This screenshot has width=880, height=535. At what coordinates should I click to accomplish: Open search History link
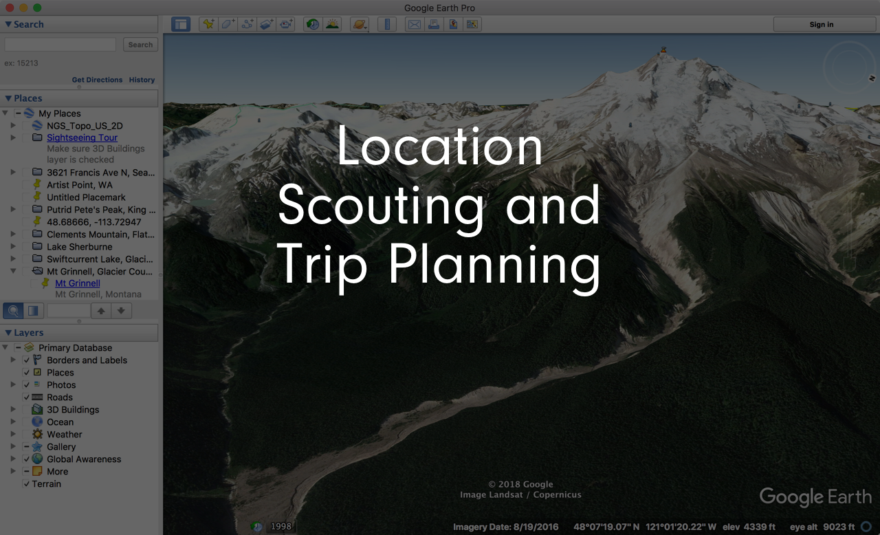tap(142, 80)
